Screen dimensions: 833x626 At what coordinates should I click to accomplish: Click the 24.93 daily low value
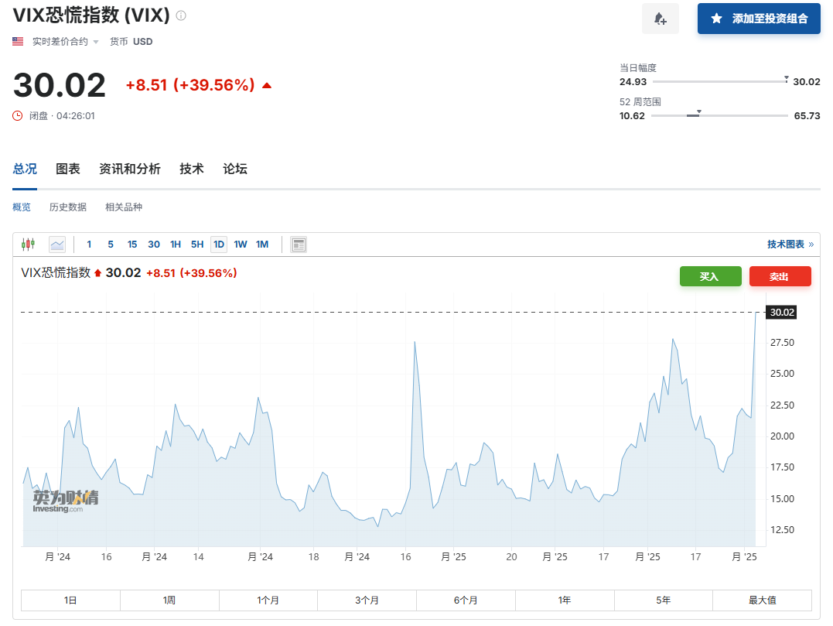pyautogui.click(x=633, y=82)
